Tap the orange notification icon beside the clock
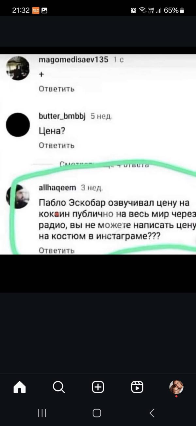 (x=36, y=10)
